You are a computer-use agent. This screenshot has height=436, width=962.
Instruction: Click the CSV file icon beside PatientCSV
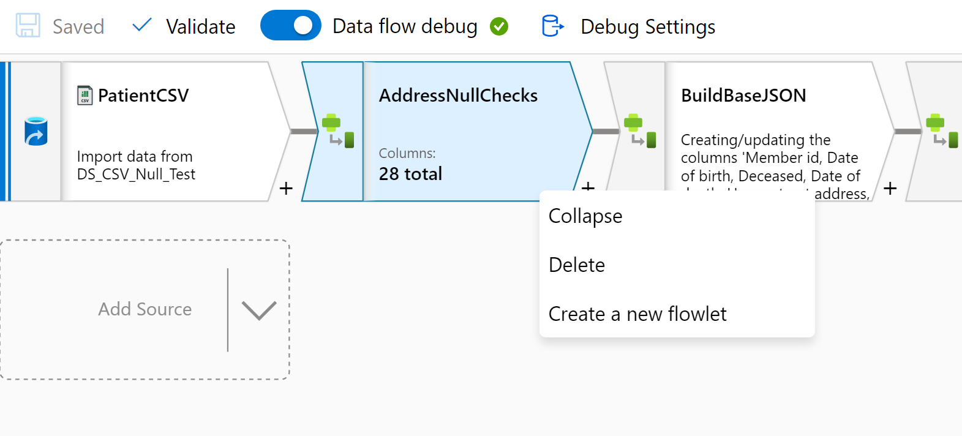tap(85, 96)
